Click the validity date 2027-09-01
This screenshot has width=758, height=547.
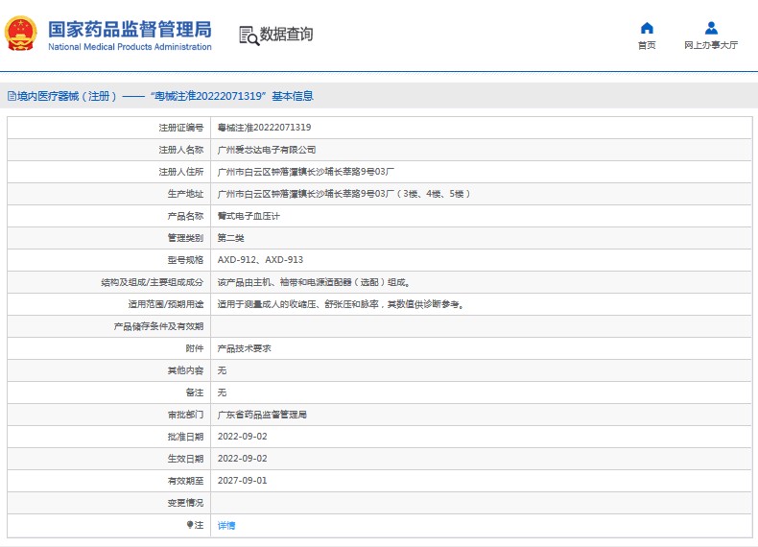242,481
